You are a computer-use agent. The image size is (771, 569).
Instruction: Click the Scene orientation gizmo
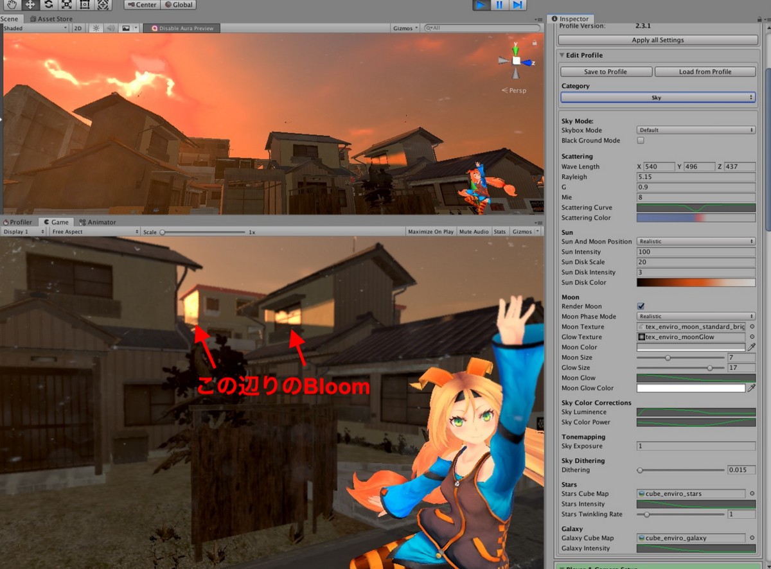point(515,61)
